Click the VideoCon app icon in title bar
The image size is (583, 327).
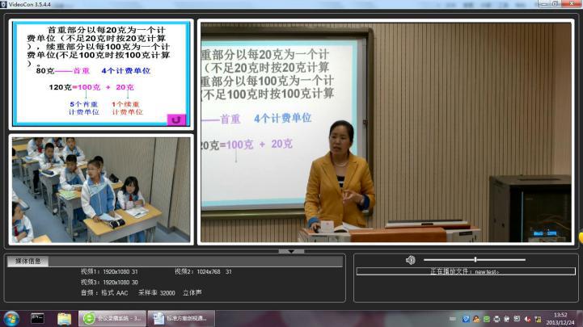click(5, 4)
